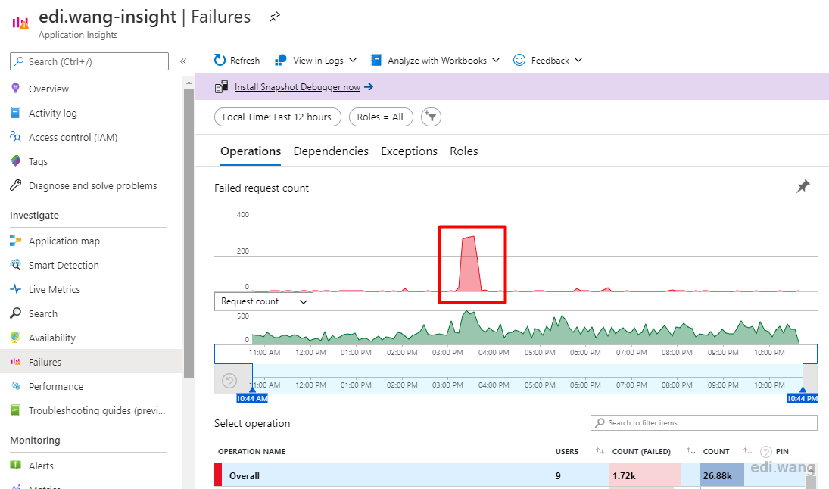The width and height of the screenshot is (829, 489).
Task: Switch to the Dependencies tab
Action: [331, 151]
